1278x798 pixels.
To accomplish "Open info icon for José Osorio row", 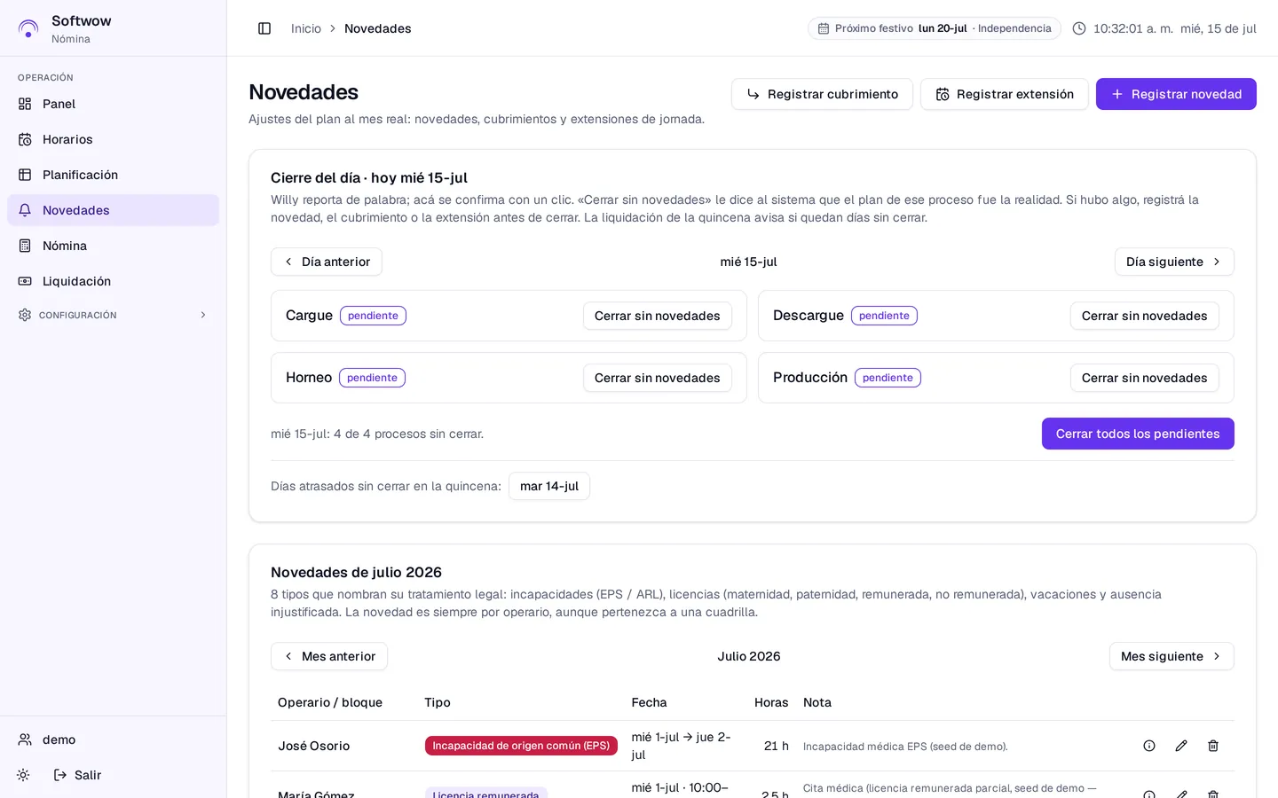I will [x=1149, y=746].
